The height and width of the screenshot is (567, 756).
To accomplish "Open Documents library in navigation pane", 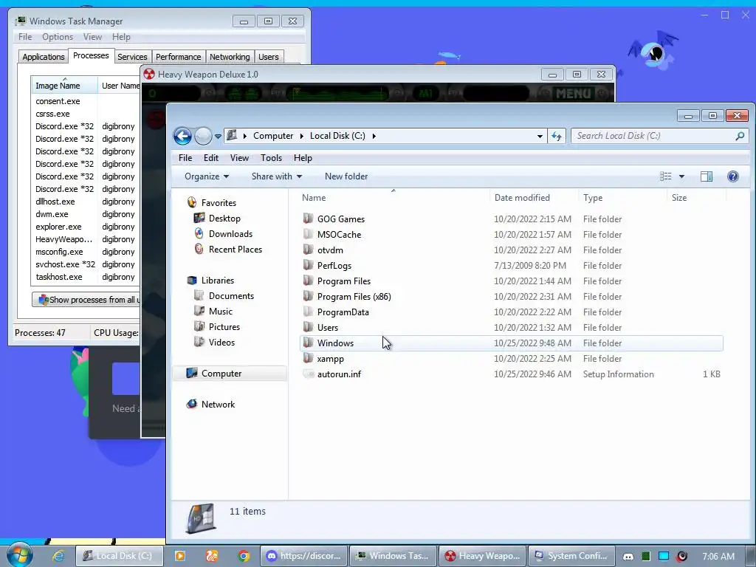I will [x=231, y=295].
